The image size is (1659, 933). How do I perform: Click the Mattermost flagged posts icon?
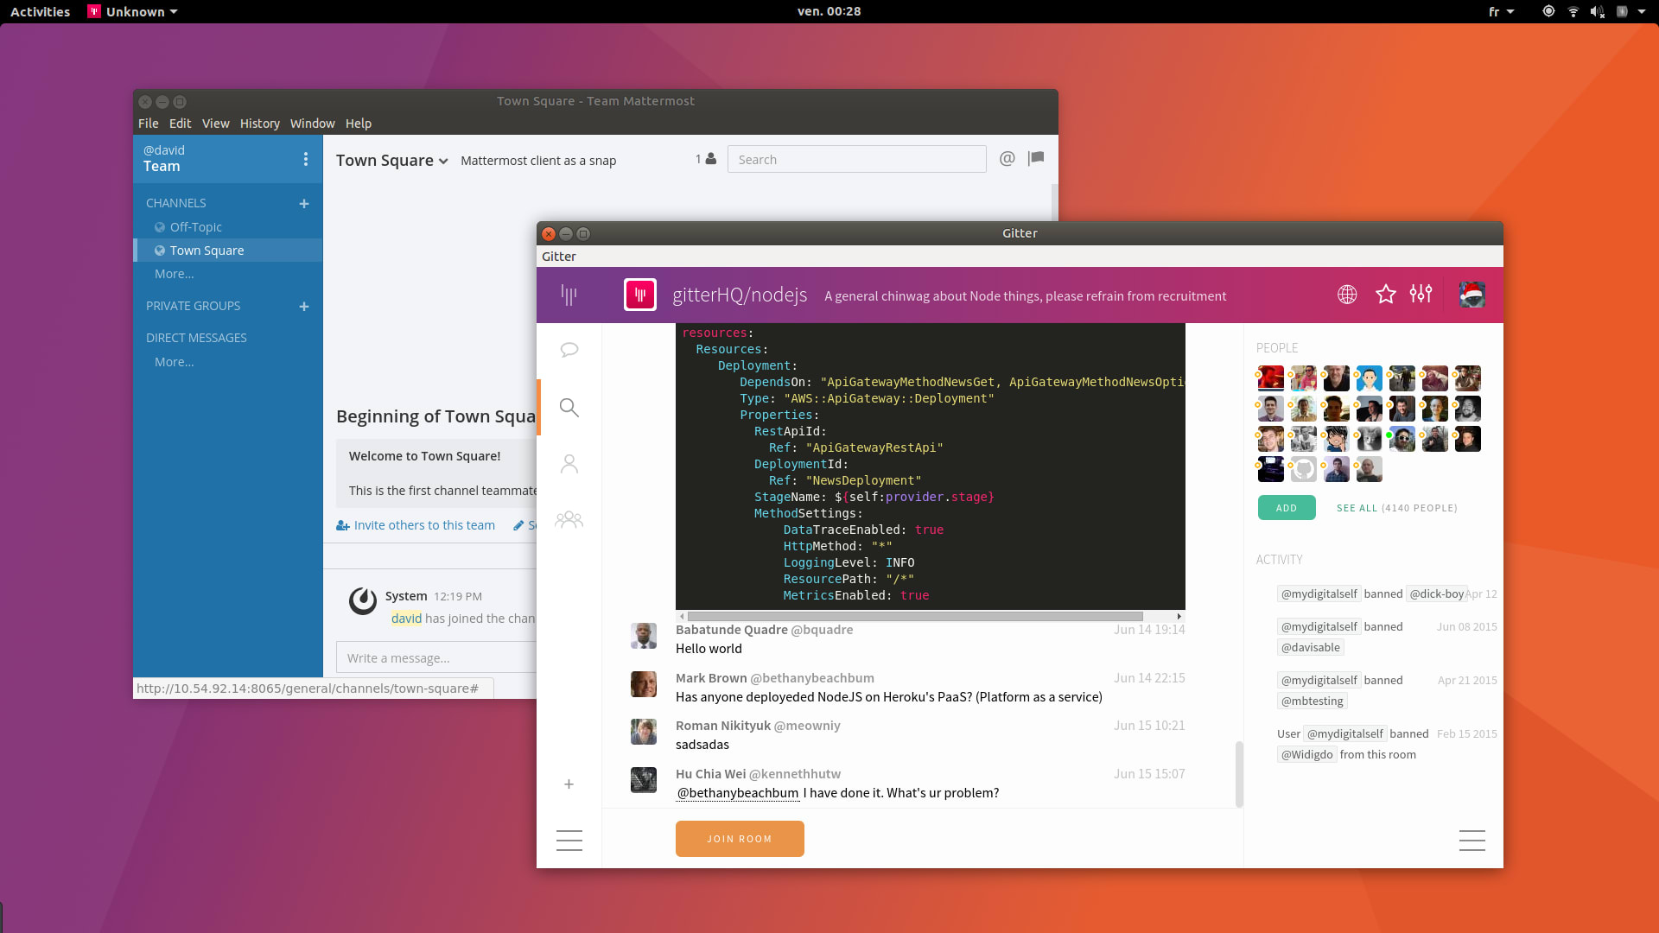click(x=1036, y=158)
